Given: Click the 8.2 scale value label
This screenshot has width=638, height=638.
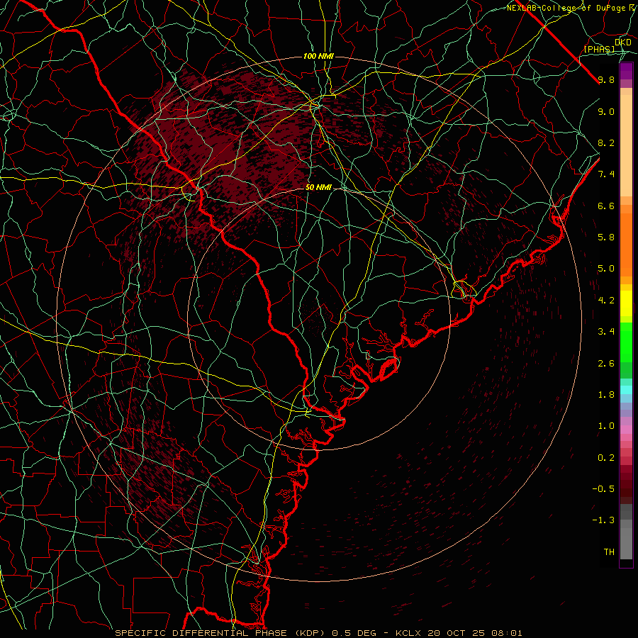Looking at the screenshot, I should click(606, 142).
